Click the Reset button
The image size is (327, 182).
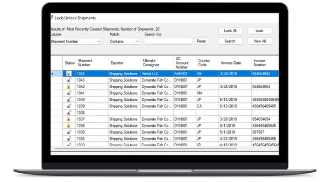click(201, 41)
